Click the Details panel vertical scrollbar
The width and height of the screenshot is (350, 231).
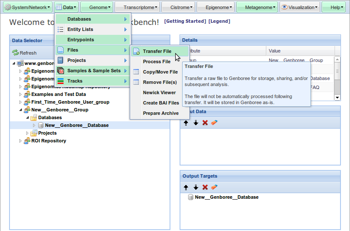tap(338, 77)
